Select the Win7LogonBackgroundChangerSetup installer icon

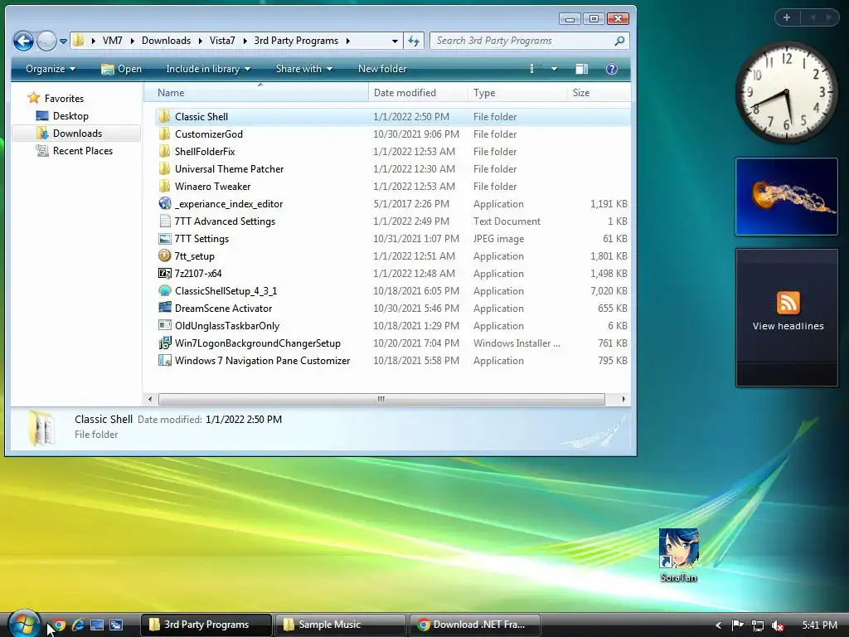165,343
